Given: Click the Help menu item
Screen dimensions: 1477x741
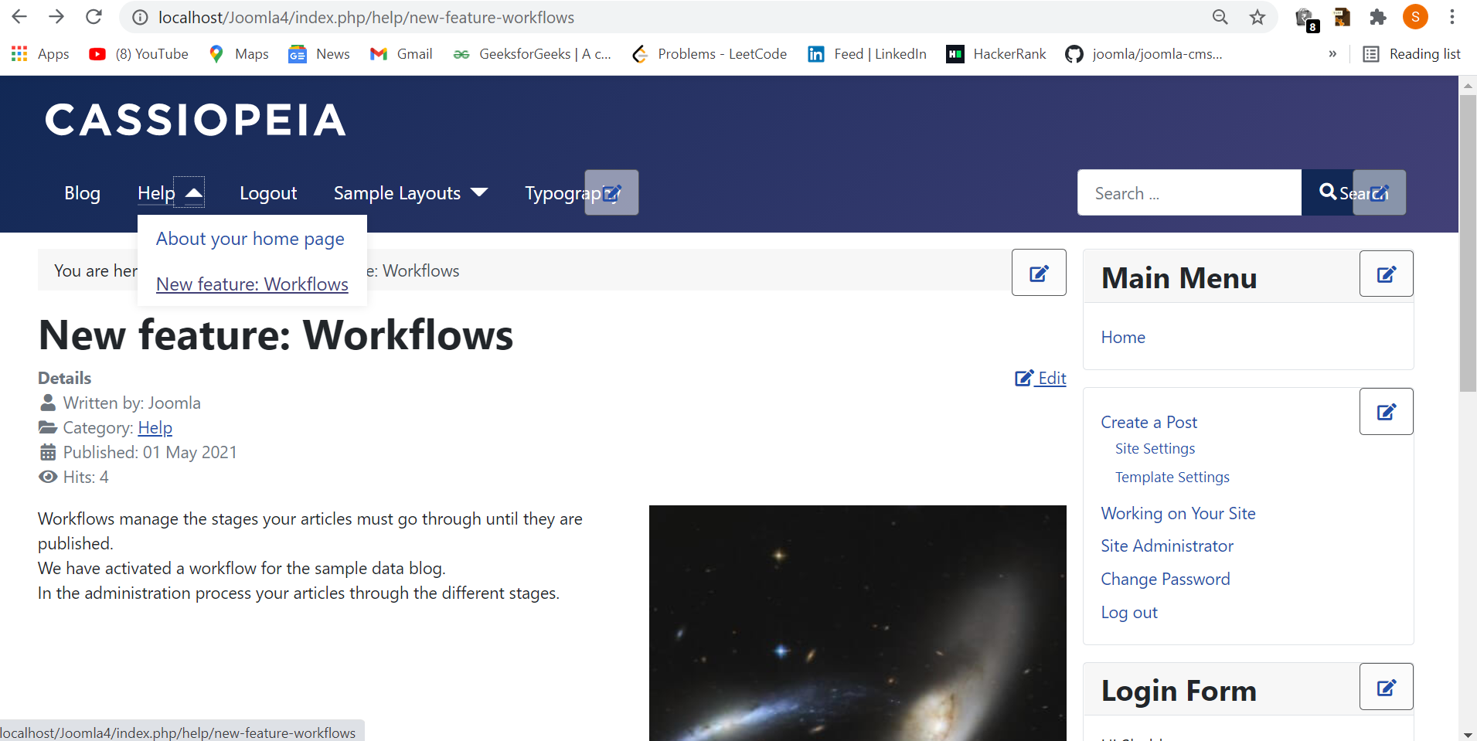Looking at the screenshot, I should (x=156, y=193).
